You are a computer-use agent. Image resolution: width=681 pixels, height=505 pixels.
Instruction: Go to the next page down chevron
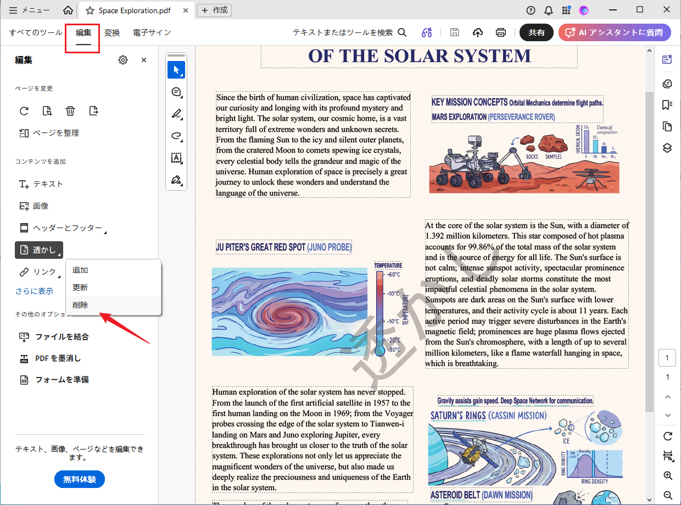pyautogui.click(x=667, y=415)
